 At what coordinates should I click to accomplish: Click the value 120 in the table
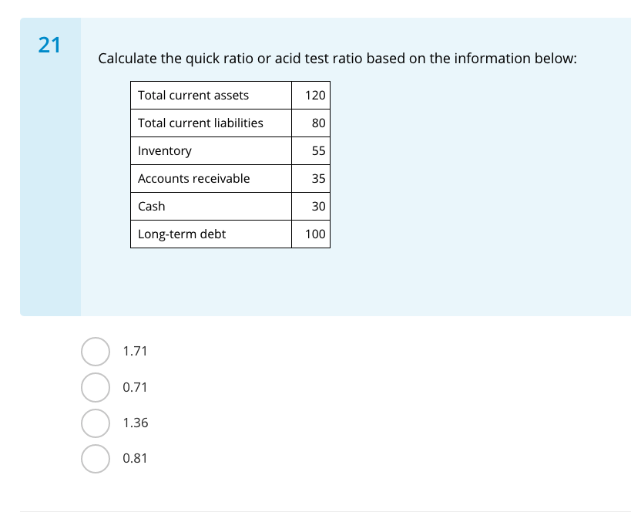(315, 96)
